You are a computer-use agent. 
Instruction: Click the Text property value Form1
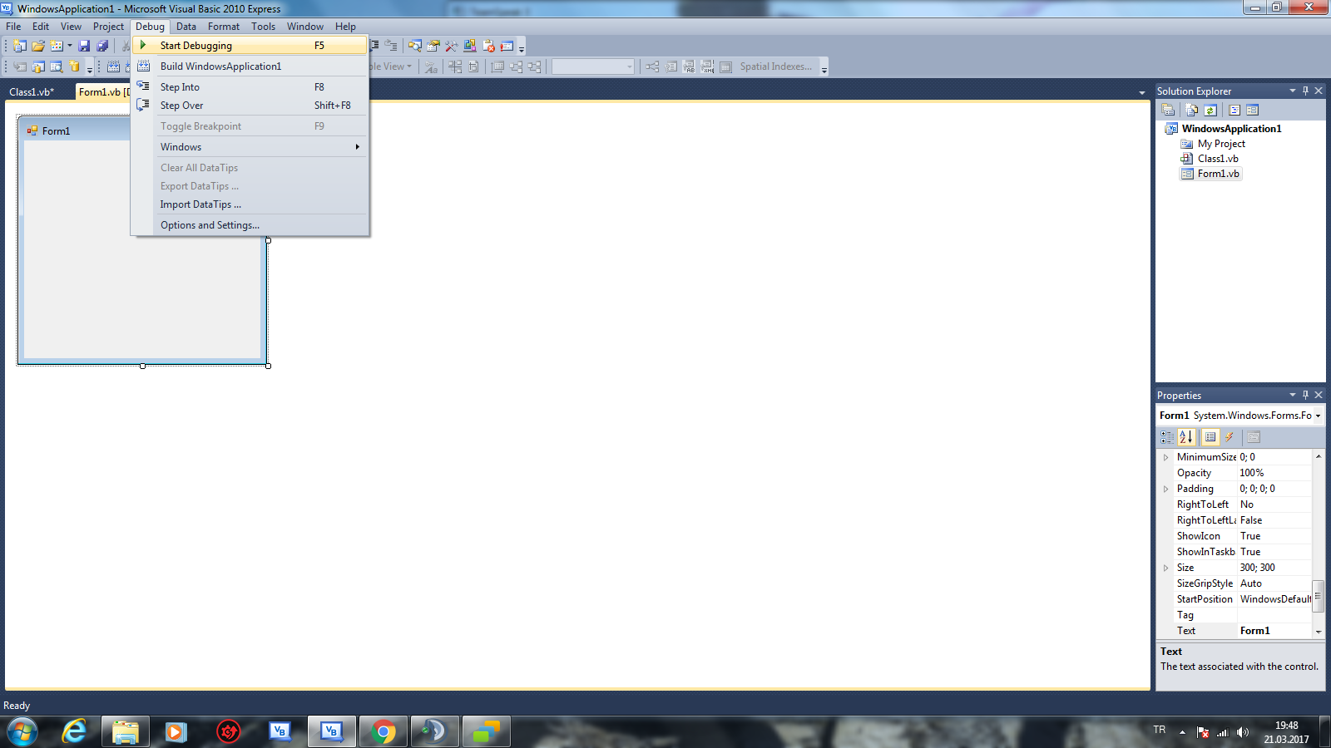(1274, 631)
